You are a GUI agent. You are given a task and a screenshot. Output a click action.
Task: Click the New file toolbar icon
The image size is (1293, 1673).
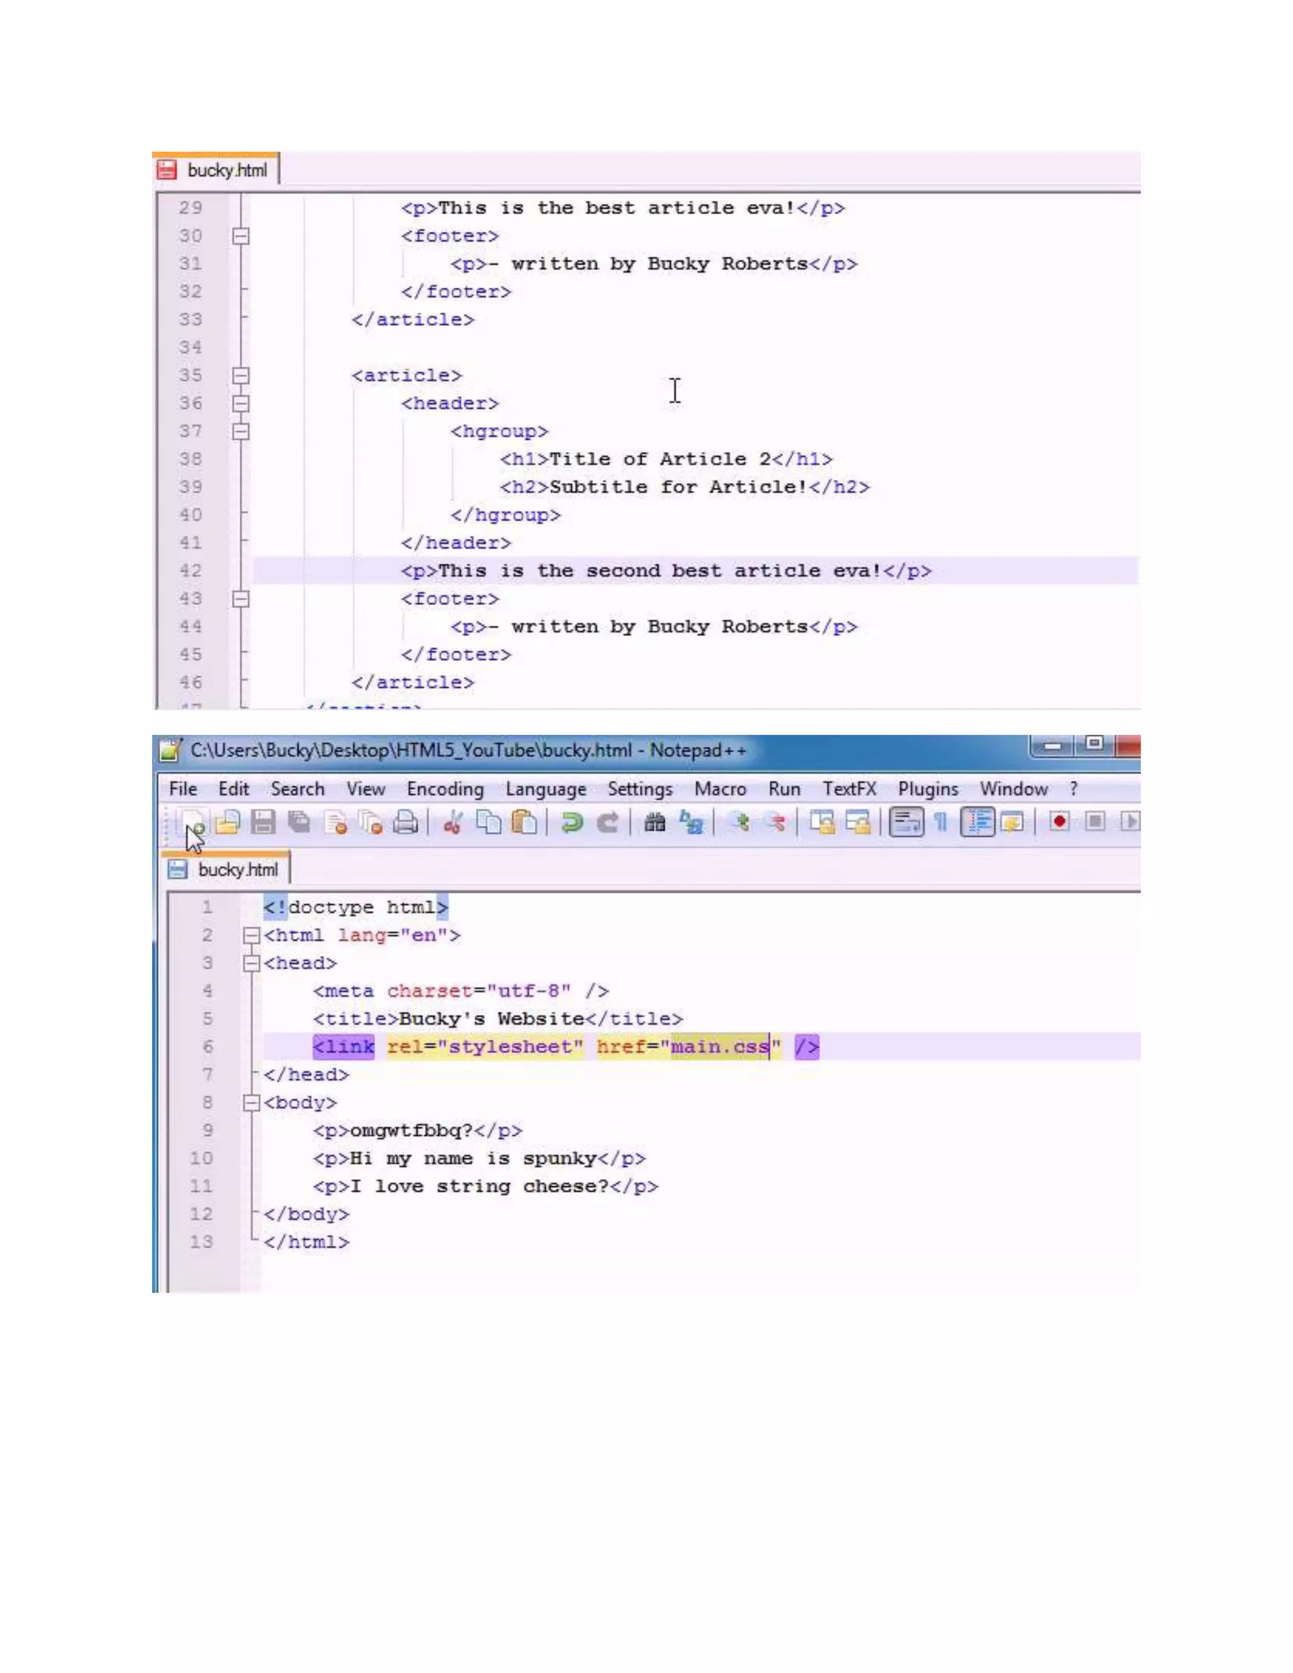[x=193, y=823]
